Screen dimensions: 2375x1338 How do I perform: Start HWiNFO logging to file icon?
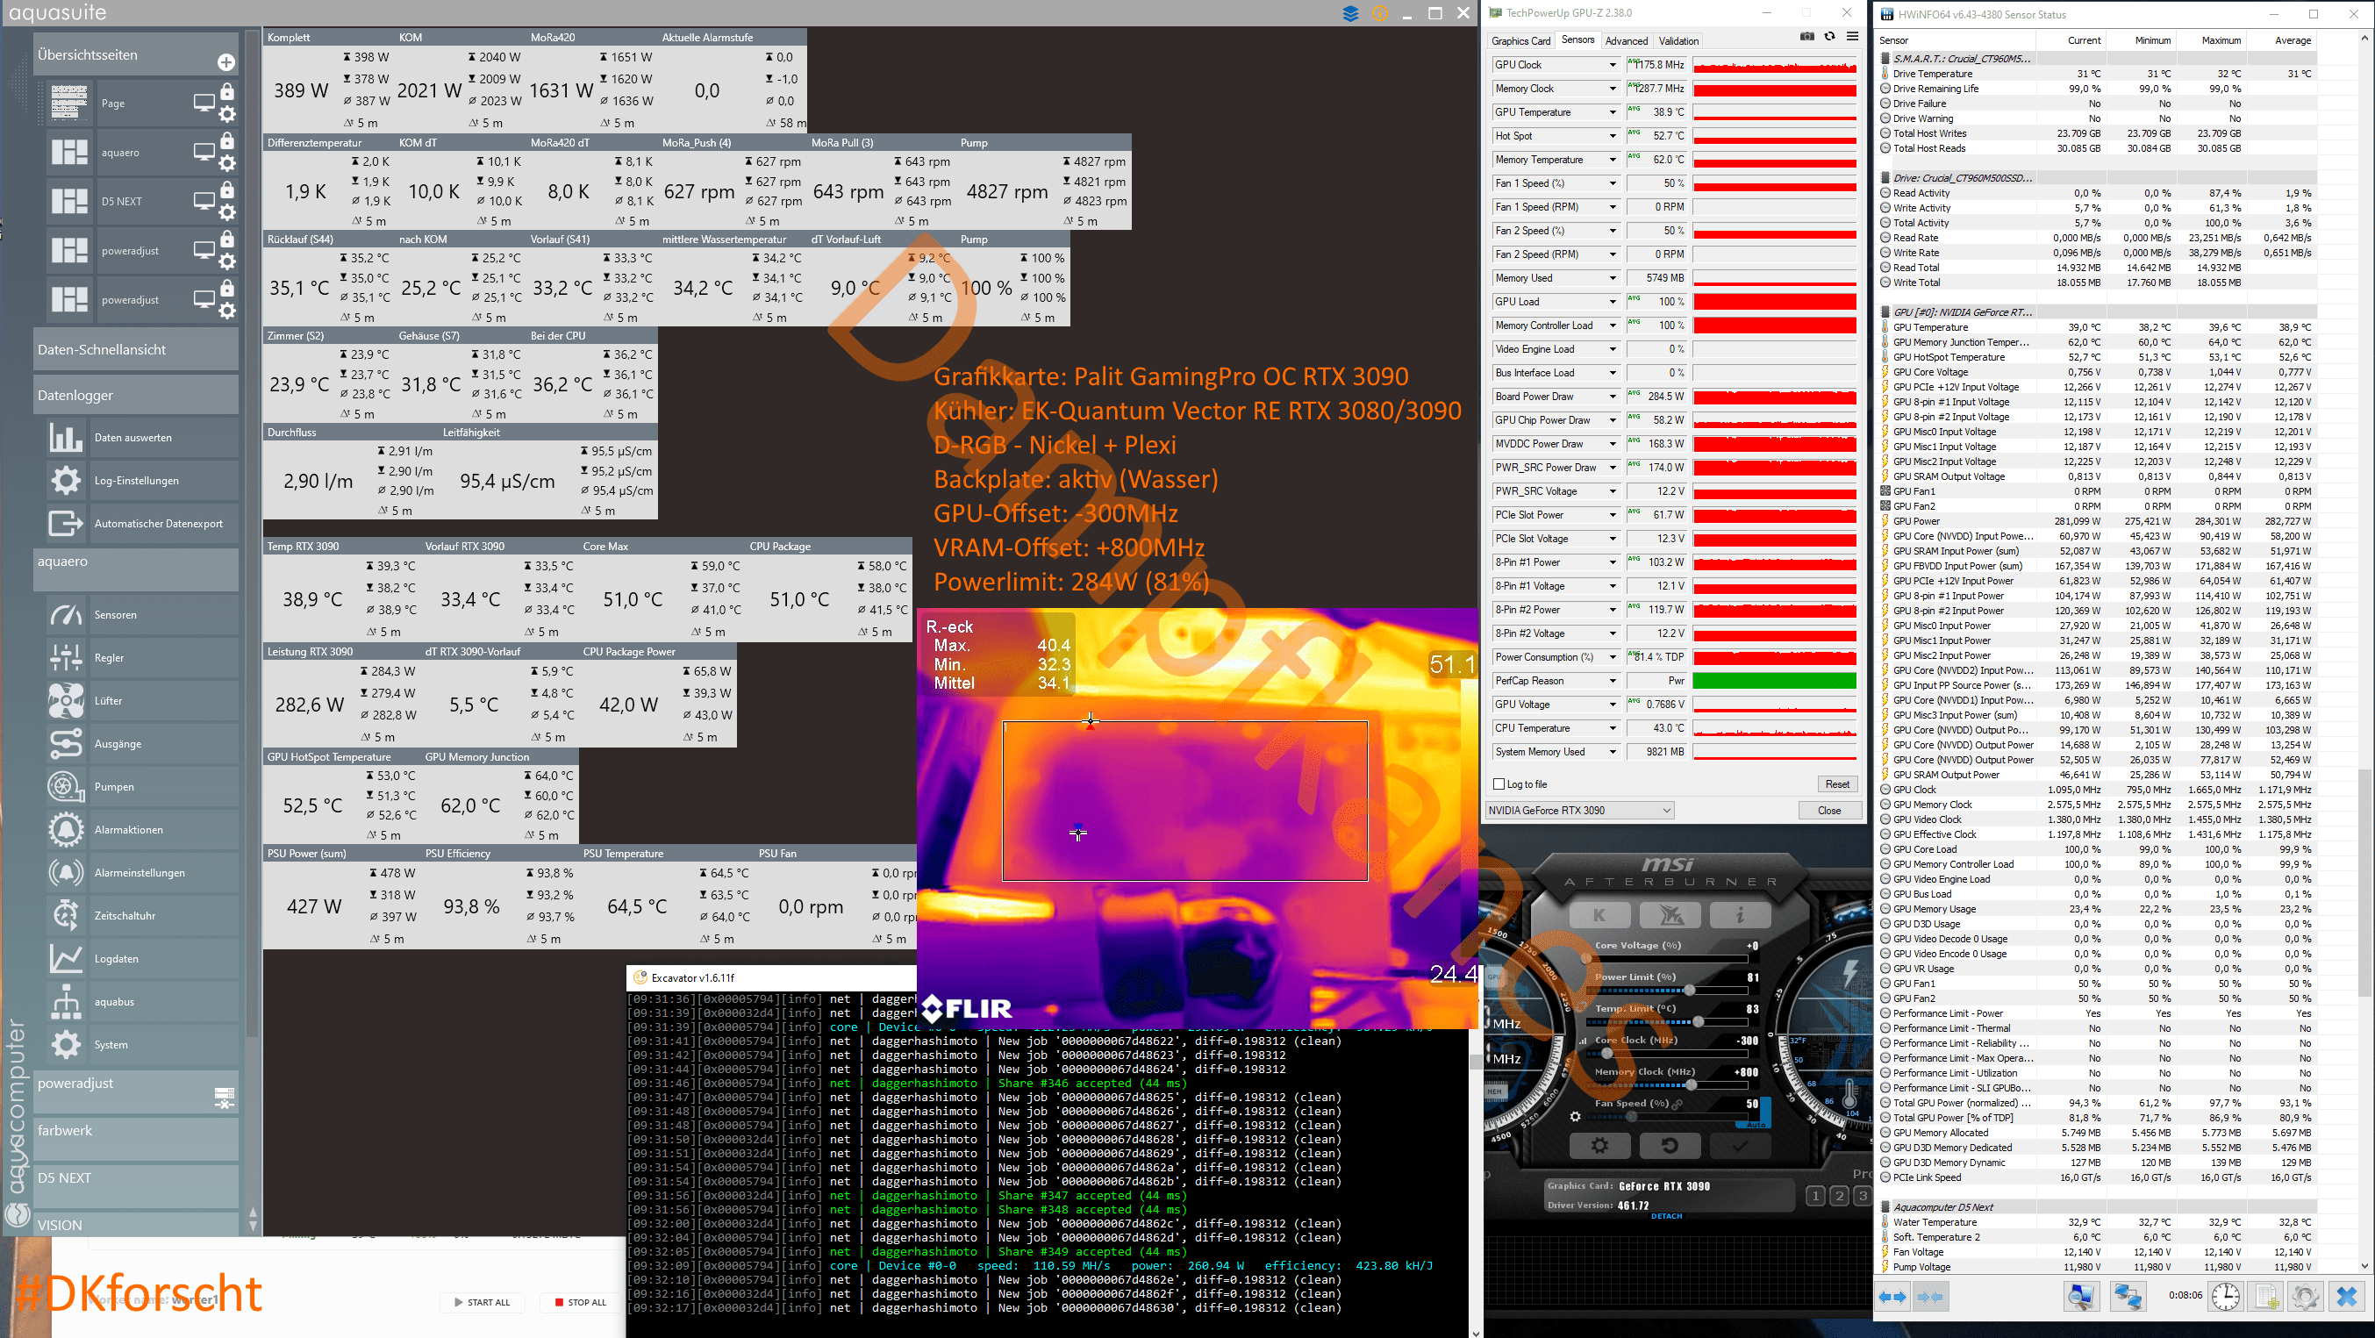point(2266,1297)
